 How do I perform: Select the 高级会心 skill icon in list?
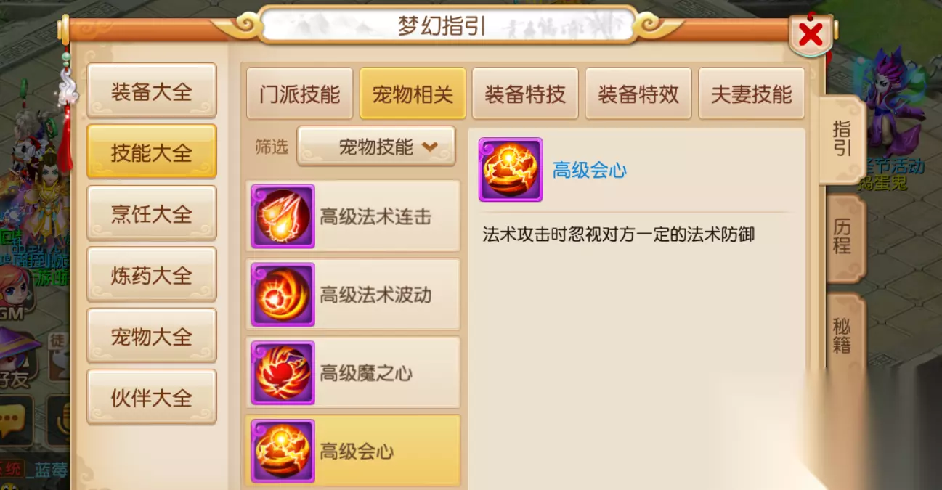click(283, 452)
